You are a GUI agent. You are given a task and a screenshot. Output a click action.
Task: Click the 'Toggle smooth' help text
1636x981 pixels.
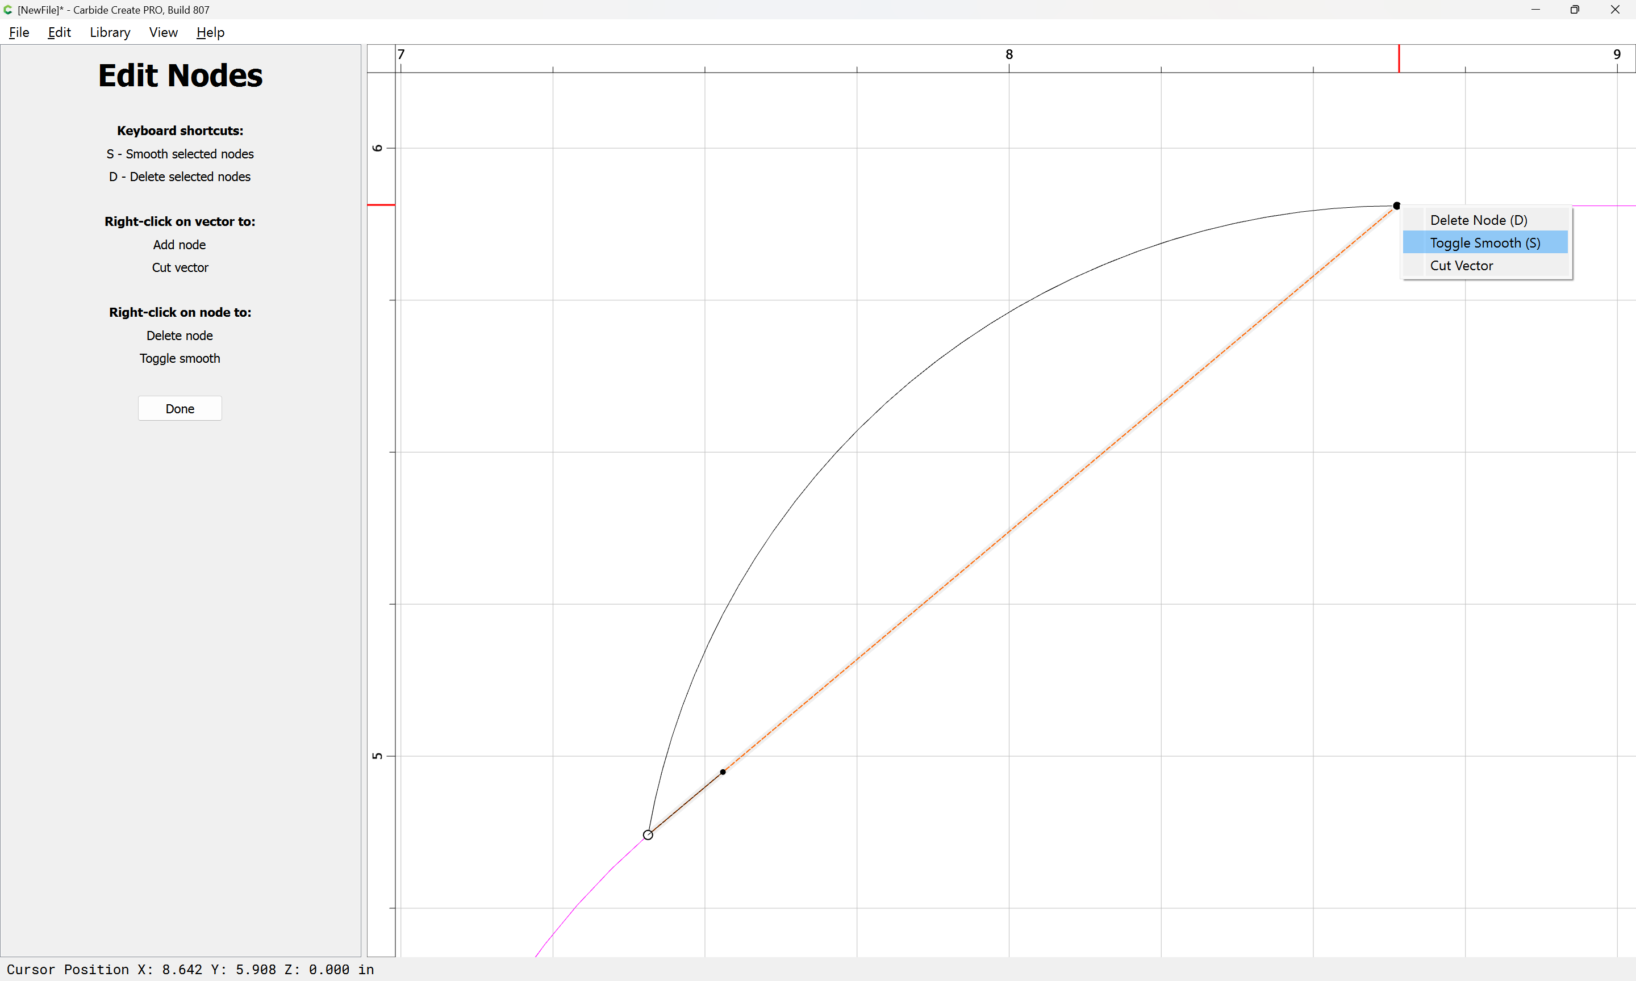point(180,358)
